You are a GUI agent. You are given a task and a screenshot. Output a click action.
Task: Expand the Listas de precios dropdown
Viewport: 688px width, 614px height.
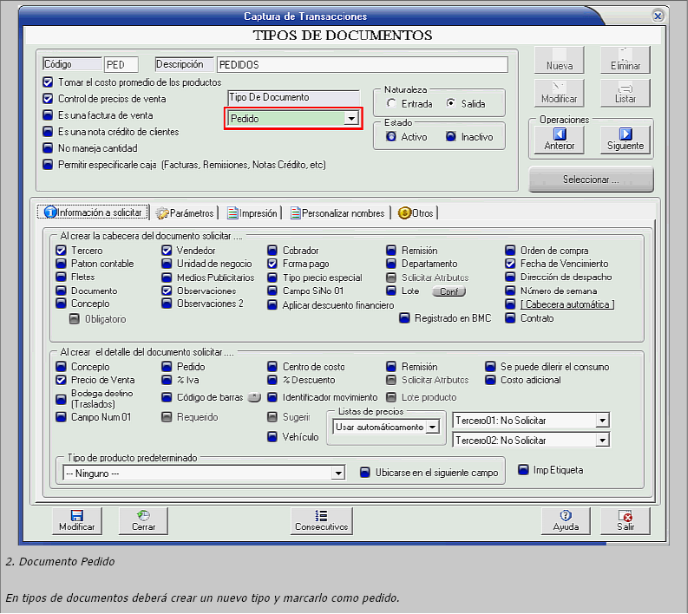pos(433,427)
